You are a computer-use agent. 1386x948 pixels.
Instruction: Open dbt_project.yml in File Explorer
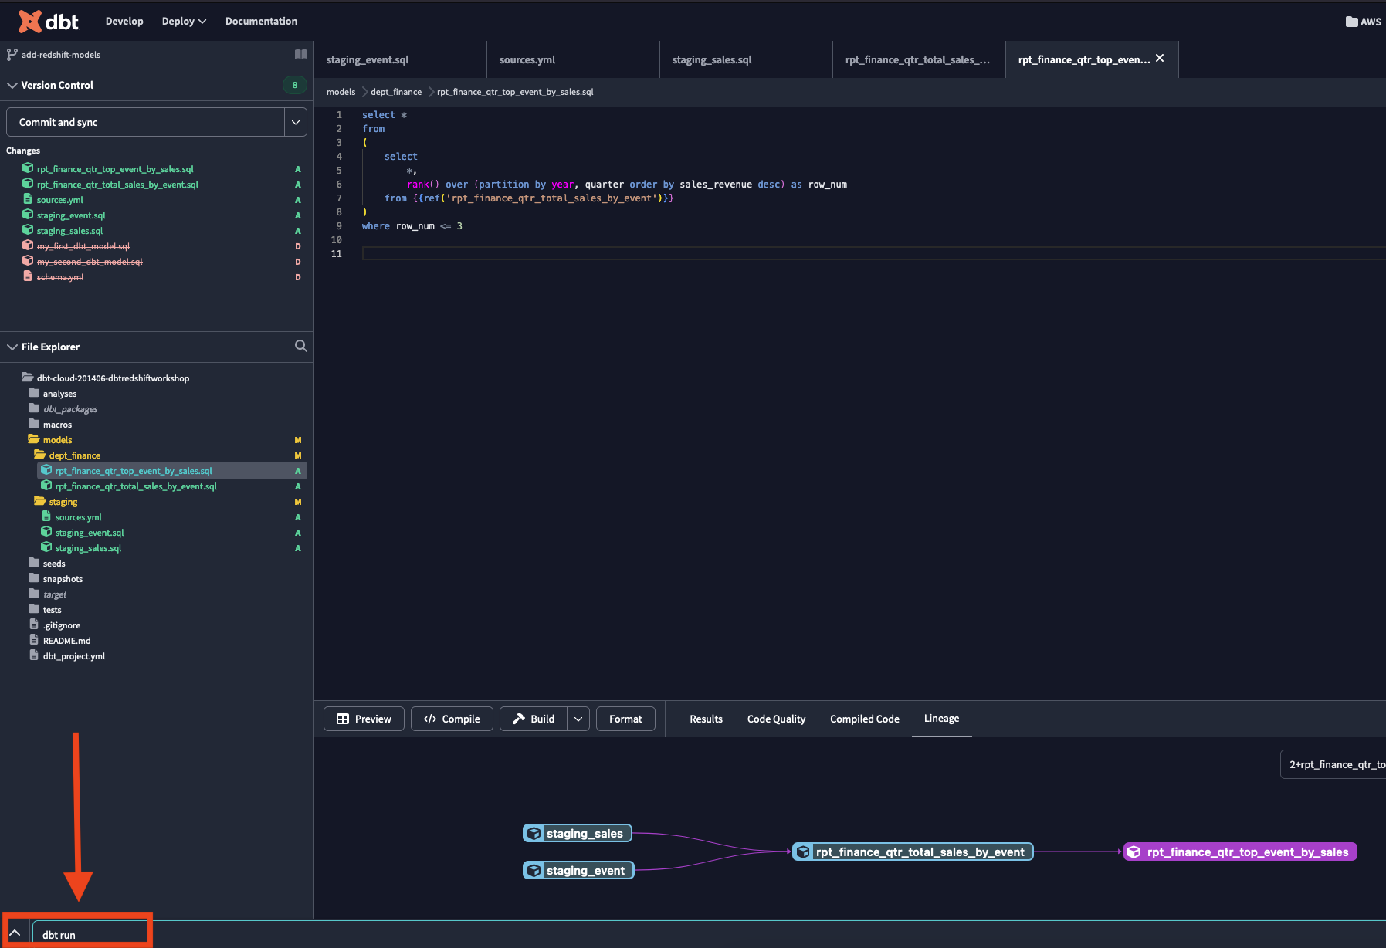(x=73, y=656)
